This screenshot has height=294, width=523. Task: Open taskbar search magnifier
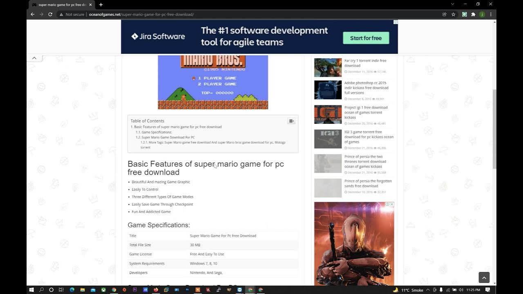(x=41, y=290)
